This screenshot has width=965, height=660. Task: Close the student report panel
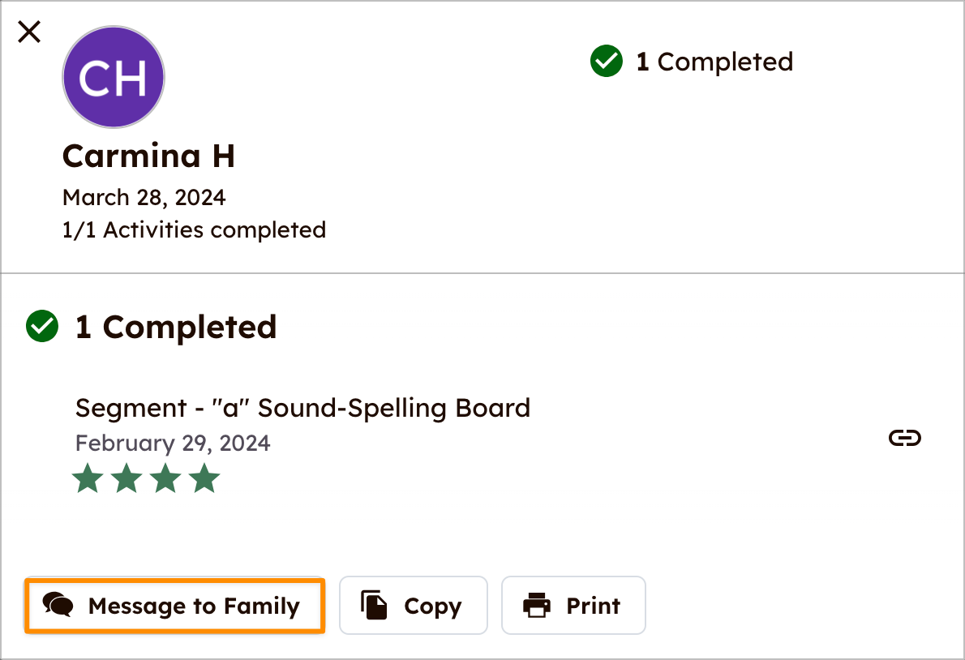coord(29,32)
